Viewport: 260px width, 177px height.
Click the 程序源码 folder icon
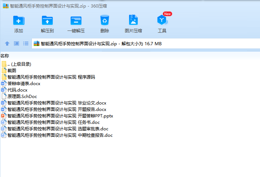[x=4, y=77]
